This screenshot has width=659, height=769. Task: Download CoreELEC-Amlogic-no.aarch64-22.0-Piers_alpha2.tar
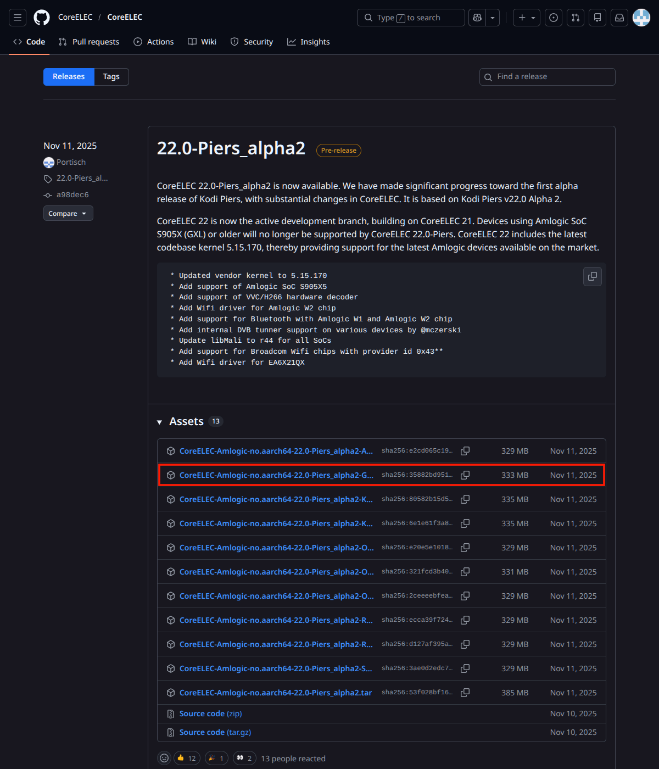276,693
